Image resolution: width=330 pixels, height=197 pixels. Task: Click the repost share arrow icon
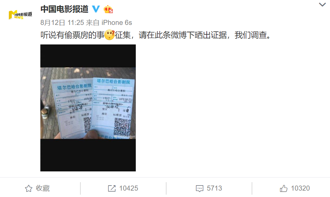click(x=112, y=188)
